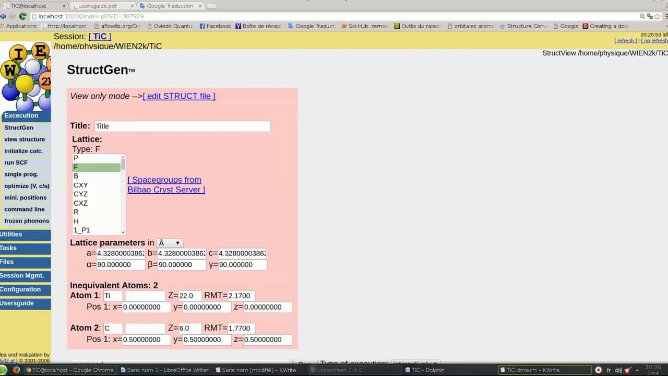The height and width of the screenshot is (376, 668).
Task: Click the lattice parameter a input field
Action: 121,253
